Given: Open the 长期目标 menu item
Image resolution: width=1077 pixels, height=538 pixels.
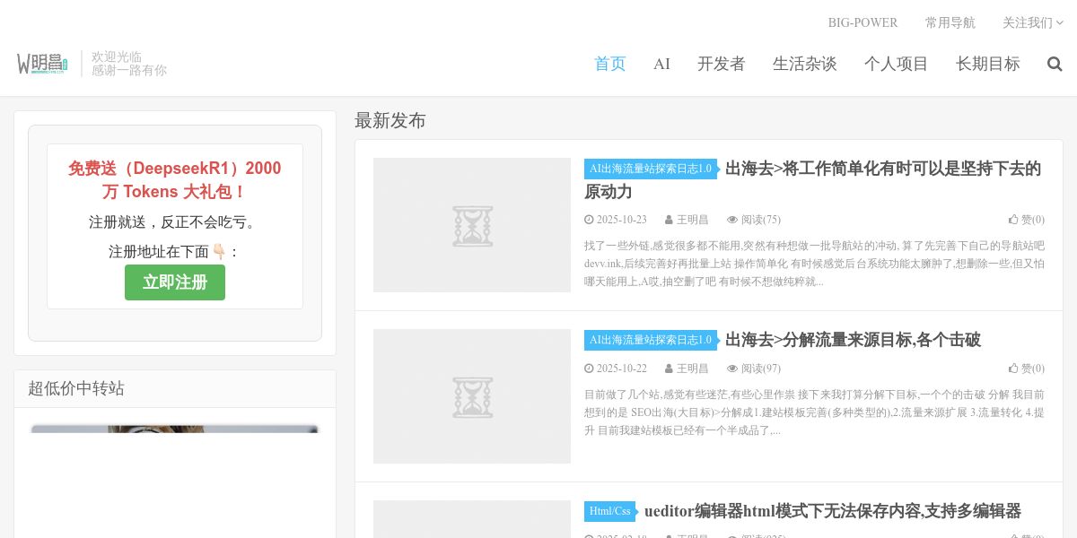Looking at the screenshot, I should point(988,64).
